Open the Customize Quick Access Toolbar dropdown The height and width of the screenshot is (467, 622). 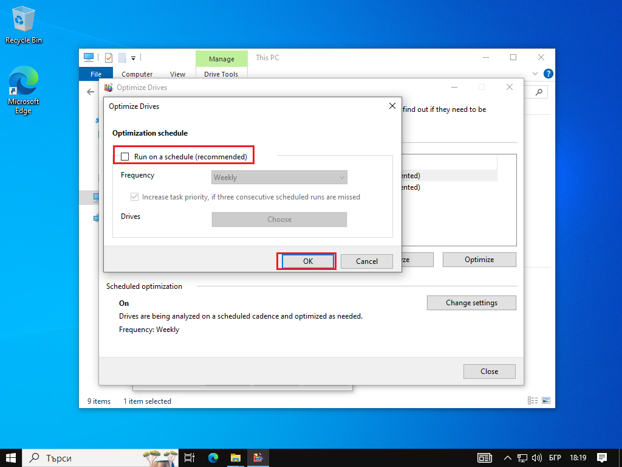click(x=133, y=58)
